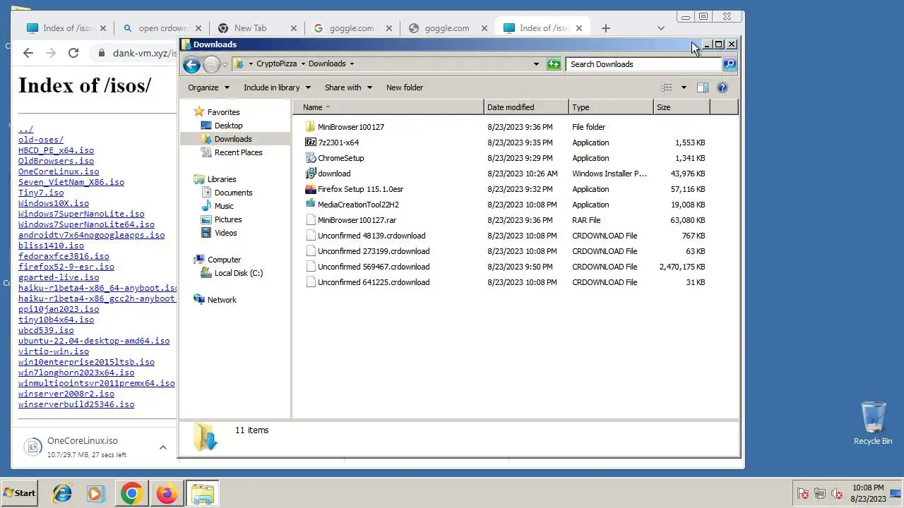Sort files by the Size column header

pyautogui.click(x=682, y=107)
